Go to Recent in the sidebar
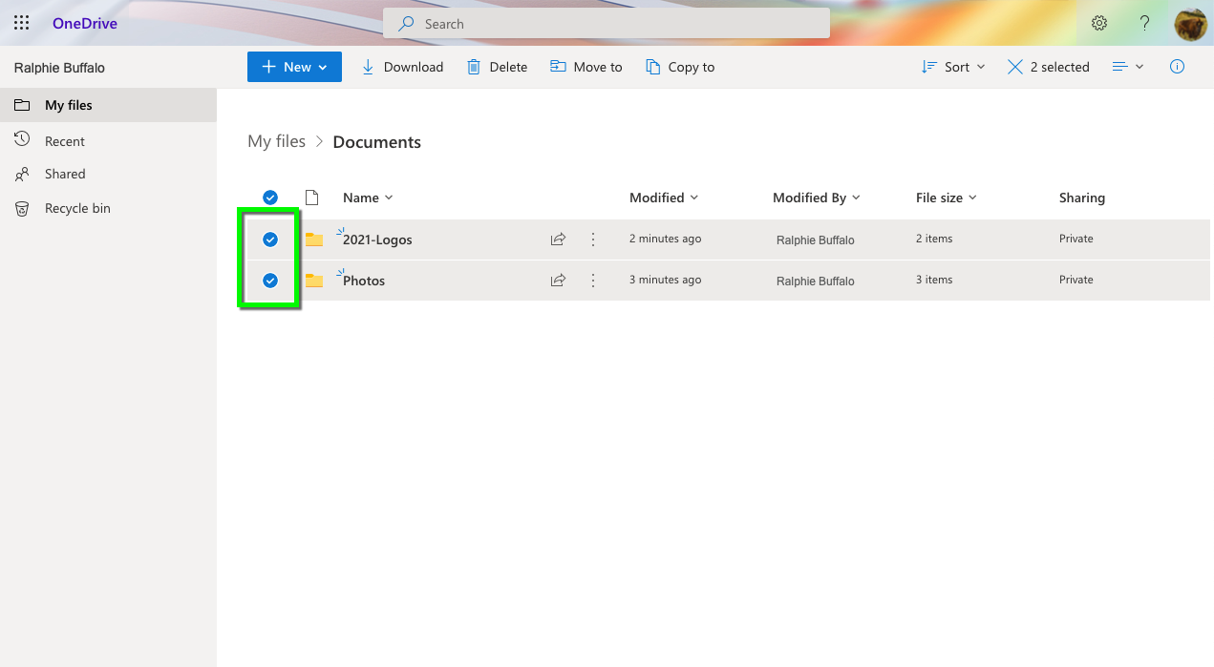The height and width of the screenshot is (667, 1214). coord(65,141)
